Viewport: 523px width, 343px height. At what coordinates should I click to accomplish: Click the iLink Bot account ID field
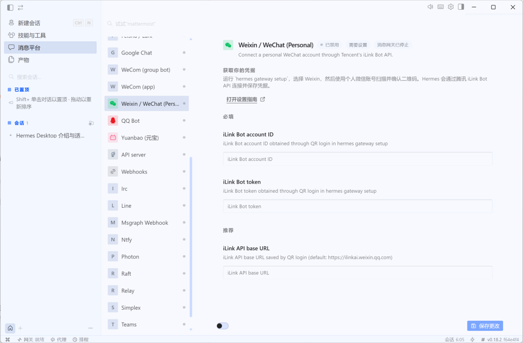click(357, 159)
